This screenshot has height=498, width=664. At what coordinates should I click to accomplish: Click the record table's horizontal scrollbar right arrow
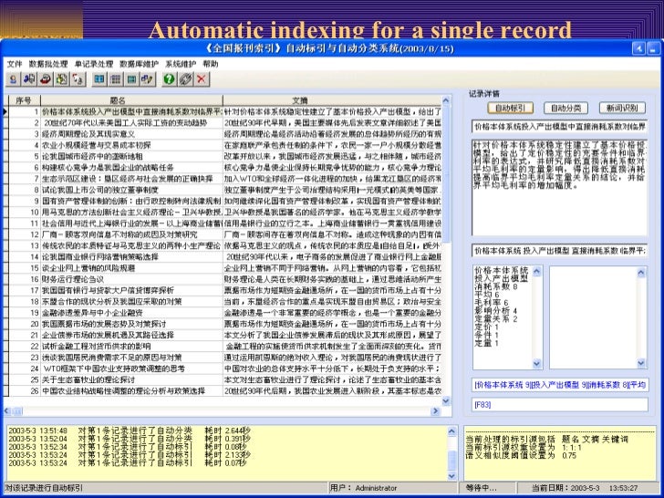coord(435,410)
